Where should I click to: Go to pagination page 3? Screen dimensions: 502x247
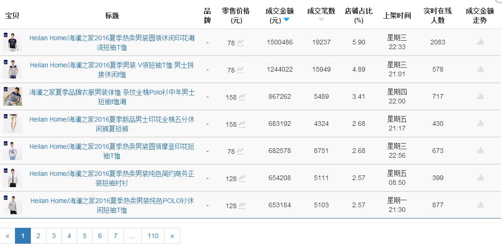click(x=54, y=236)
